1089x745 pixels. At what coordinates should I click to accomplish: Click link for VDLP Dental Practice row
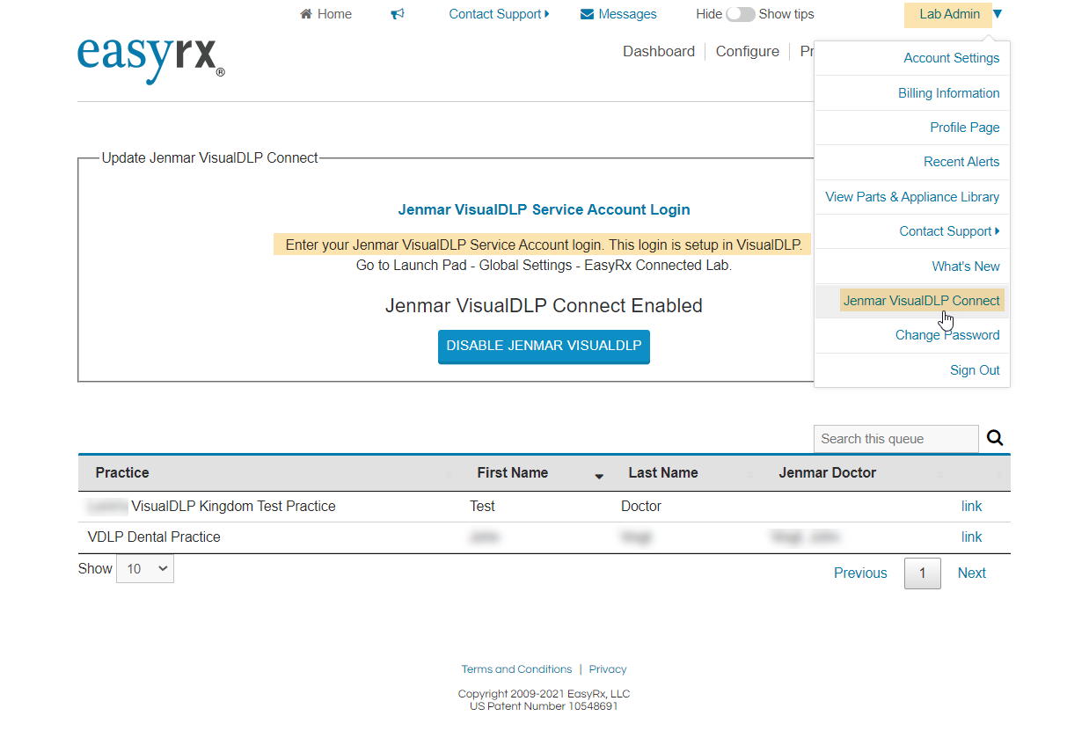point(971,537)
